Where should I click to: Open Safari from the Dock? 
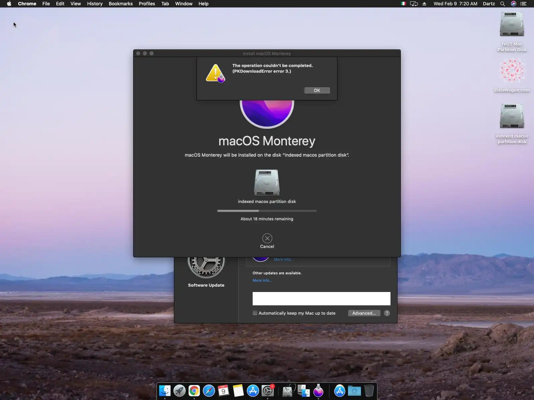point(209,391)
